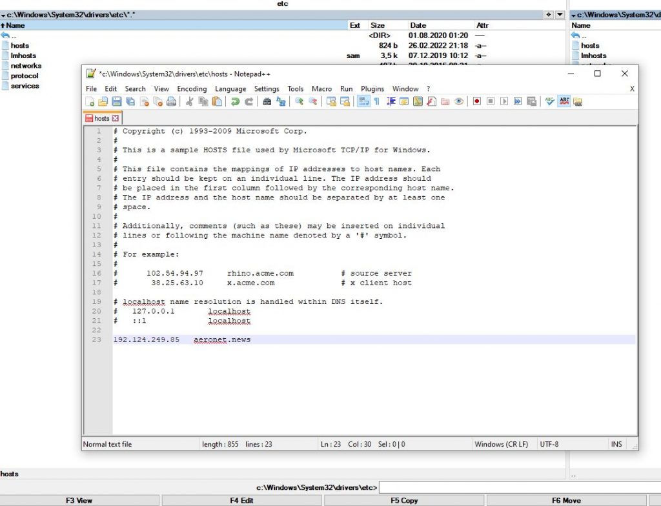Open the Plugins menu
661x506 pixels.
point(372,89)
